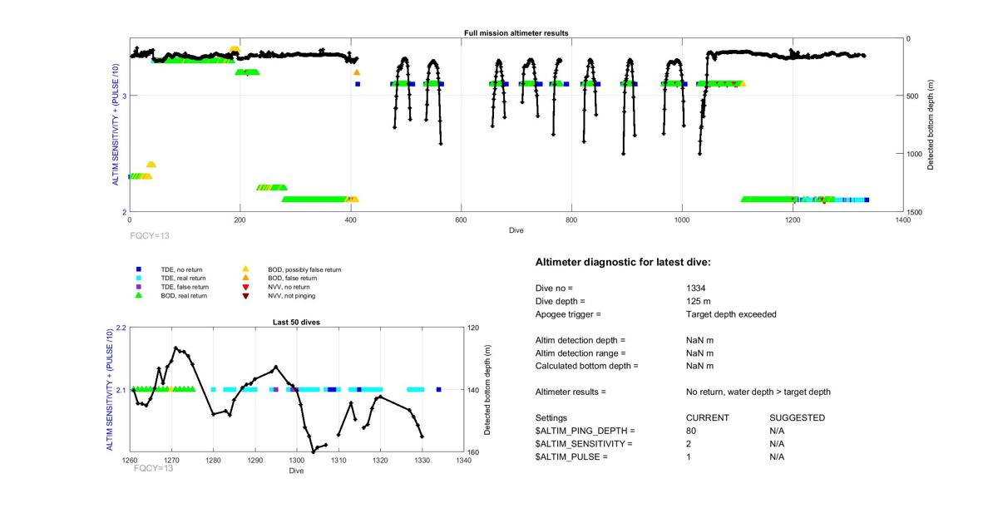The width and height of the screenshot is (998, 508).
Task: Click the yellow BOD possibly false return marker
Action: pyautogui.click(x=245, y=269)
